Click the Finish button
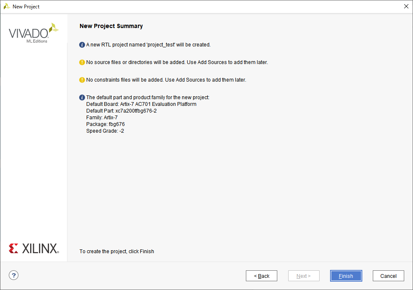Viewport: 413px width, 290px height. tap(346, 276)
